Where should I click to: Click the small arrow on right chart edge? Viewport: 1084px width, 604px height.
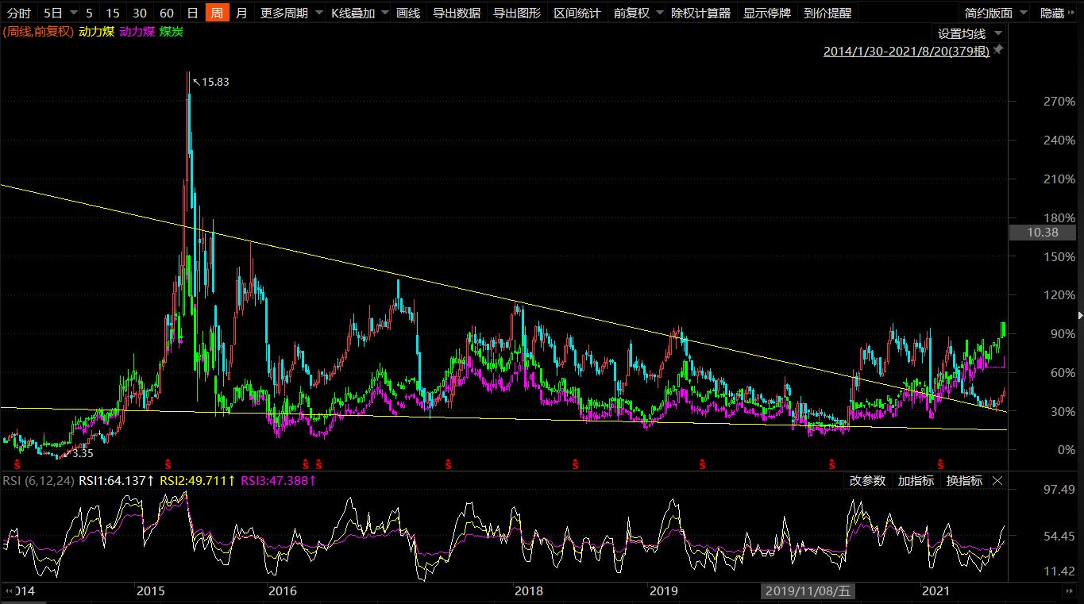click(1080, 316)
